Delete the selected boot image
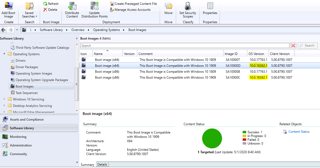Viewport: 320px width, 168px height. (x=50, y=10)
